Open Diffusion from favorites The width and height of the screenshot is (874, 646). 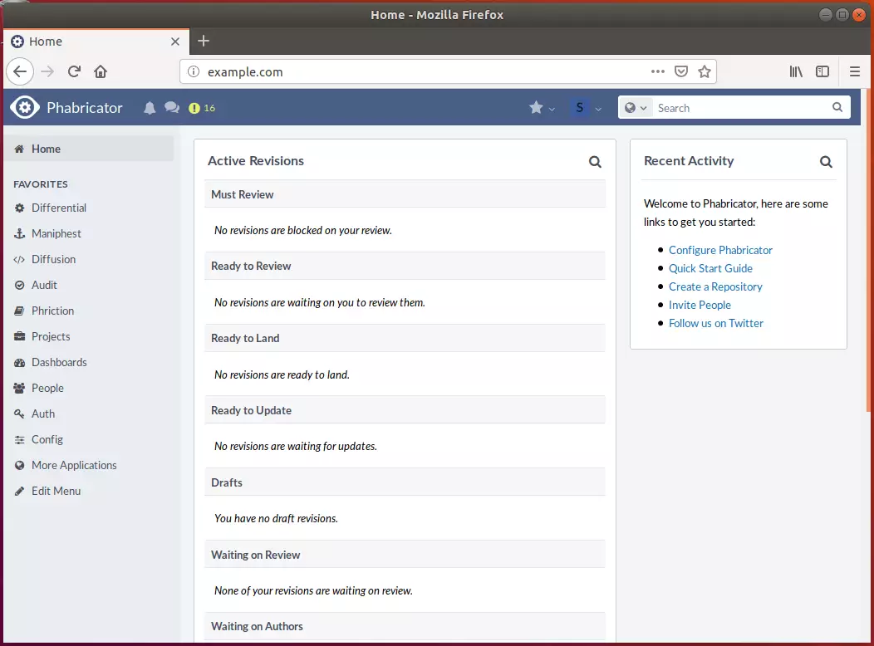pos(45,259)
